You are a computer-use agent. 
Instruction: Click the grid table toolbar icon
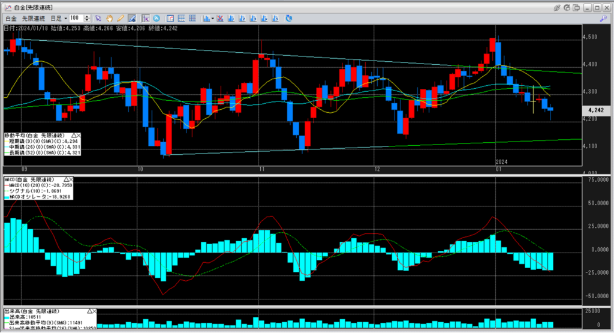coord(192,19)
